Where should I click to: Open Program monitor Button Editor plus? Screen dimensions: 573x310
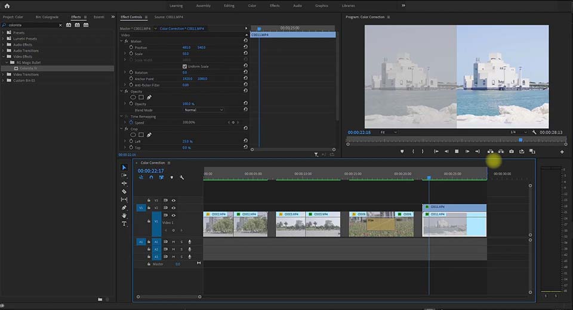562,152
